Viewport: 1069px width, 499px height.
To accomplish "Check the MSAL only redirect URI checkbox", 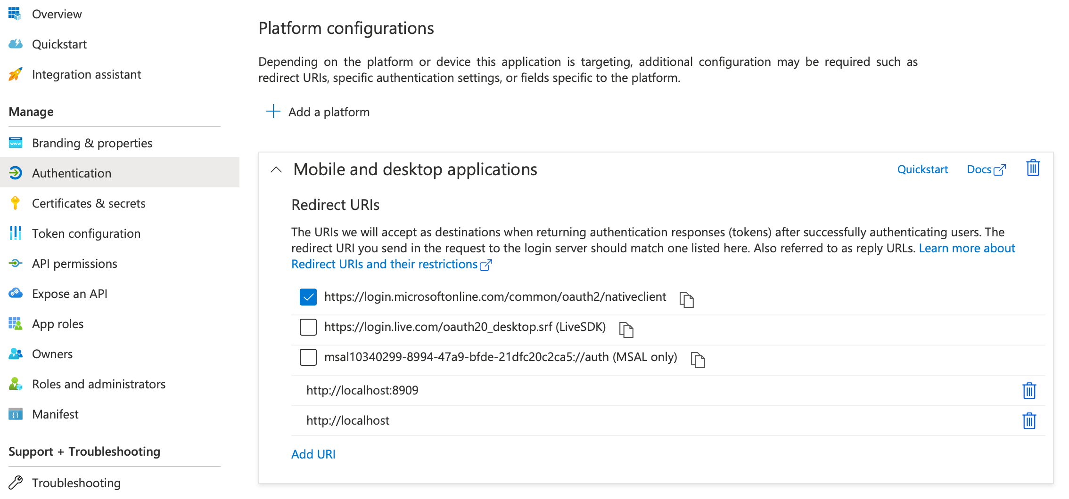I will click(308, 357).
